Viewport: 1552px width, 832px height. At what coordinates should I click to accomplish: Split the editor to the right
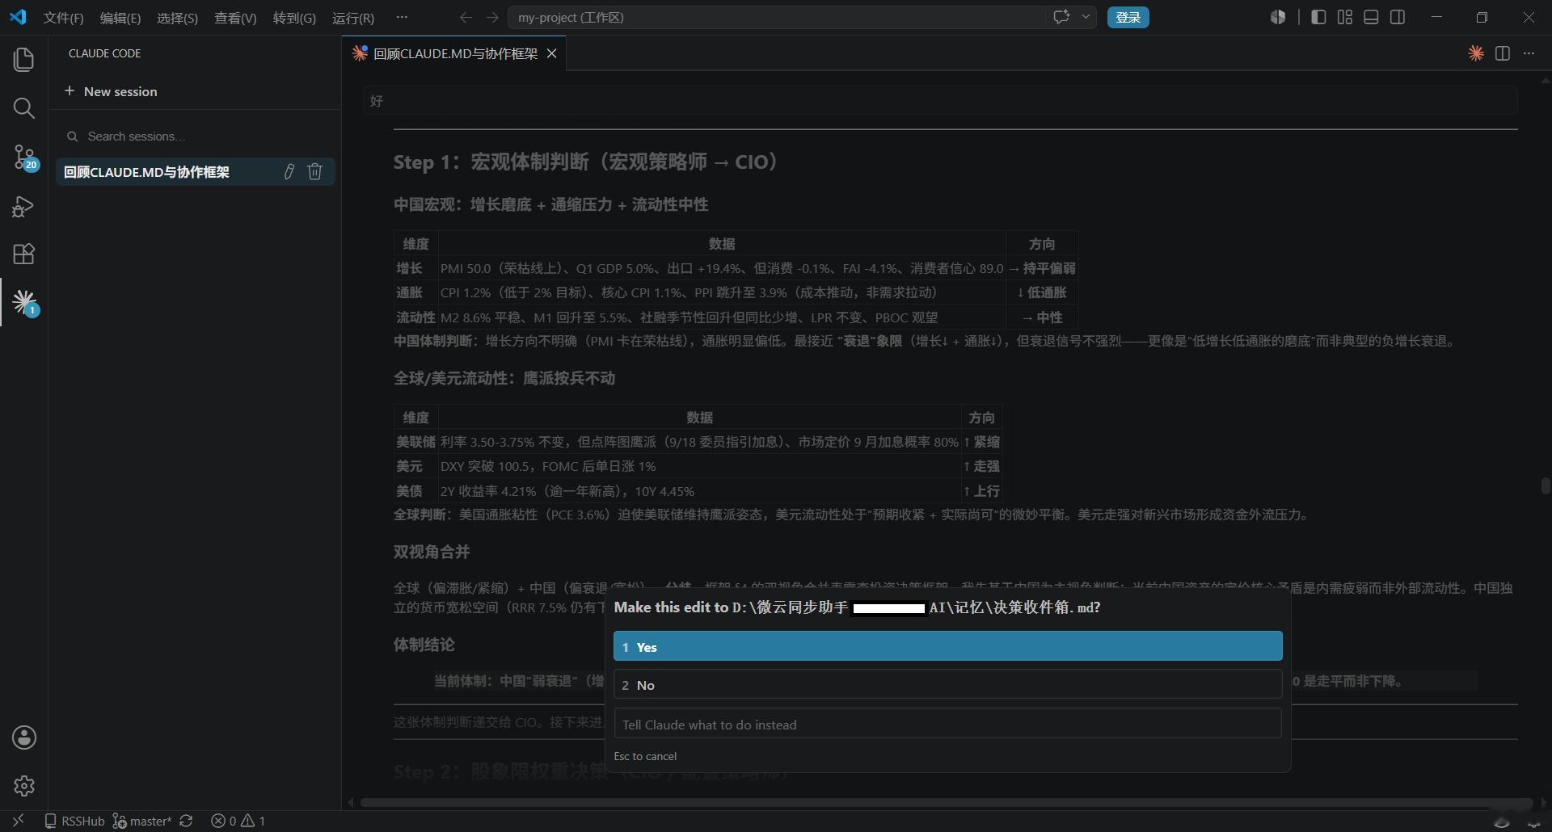[1503, 53]
